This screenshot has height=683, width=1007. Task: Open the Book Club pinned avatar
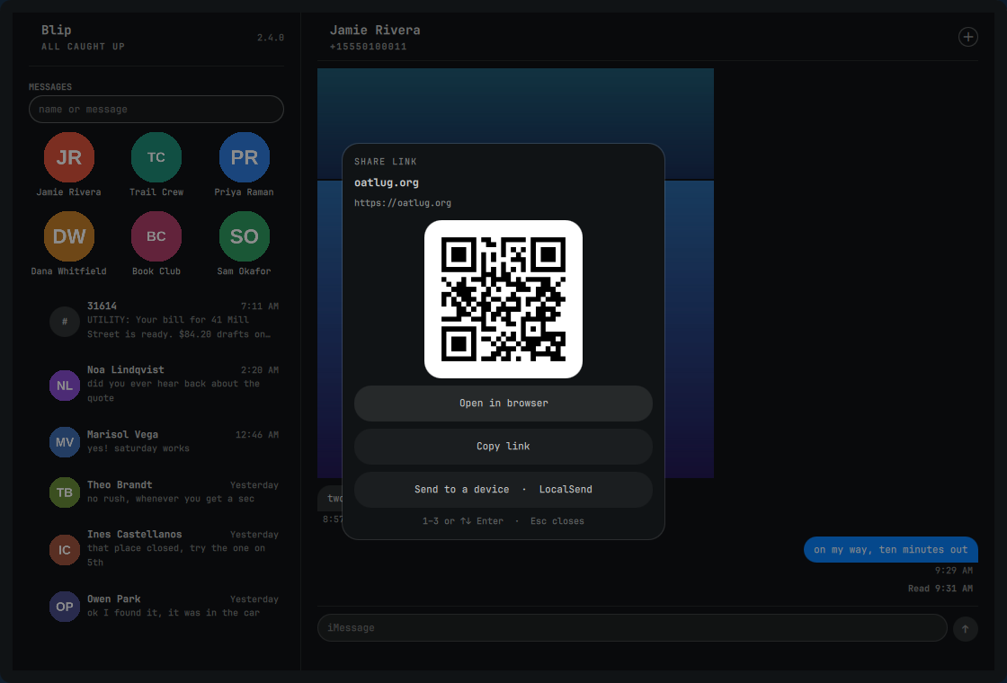click(156, 236)
